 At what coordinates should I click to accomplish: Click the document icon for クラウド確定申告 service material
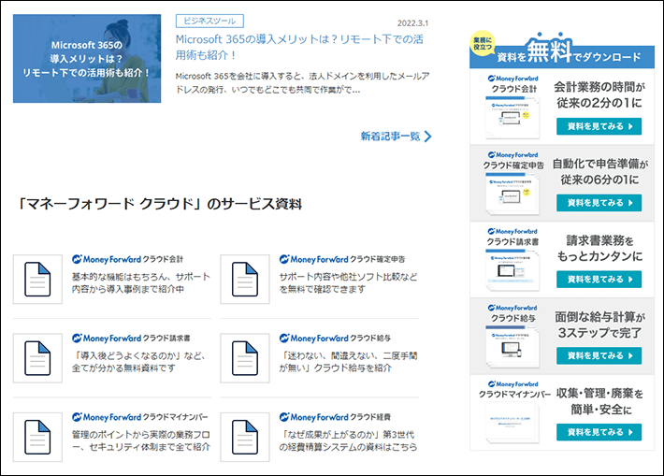(x=245, y=280)
